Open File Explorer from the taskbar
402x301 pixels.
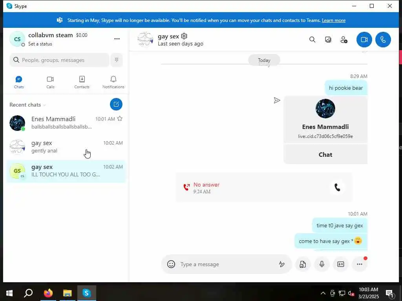[x=68, y=293]
